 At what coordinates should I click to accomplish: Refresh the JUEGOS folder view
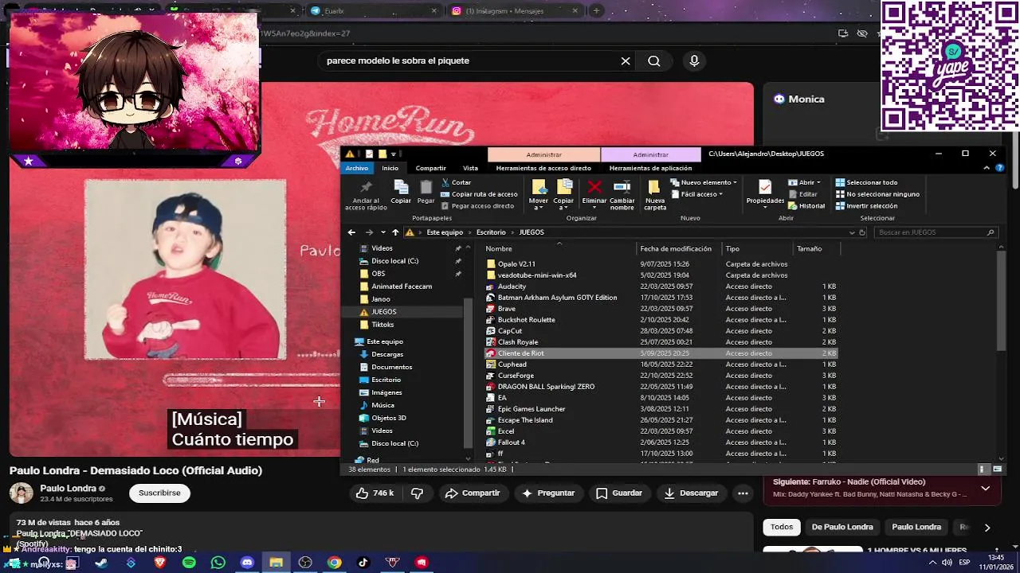862,232
